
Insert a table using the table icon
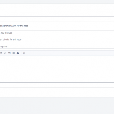tap(14, 53)
